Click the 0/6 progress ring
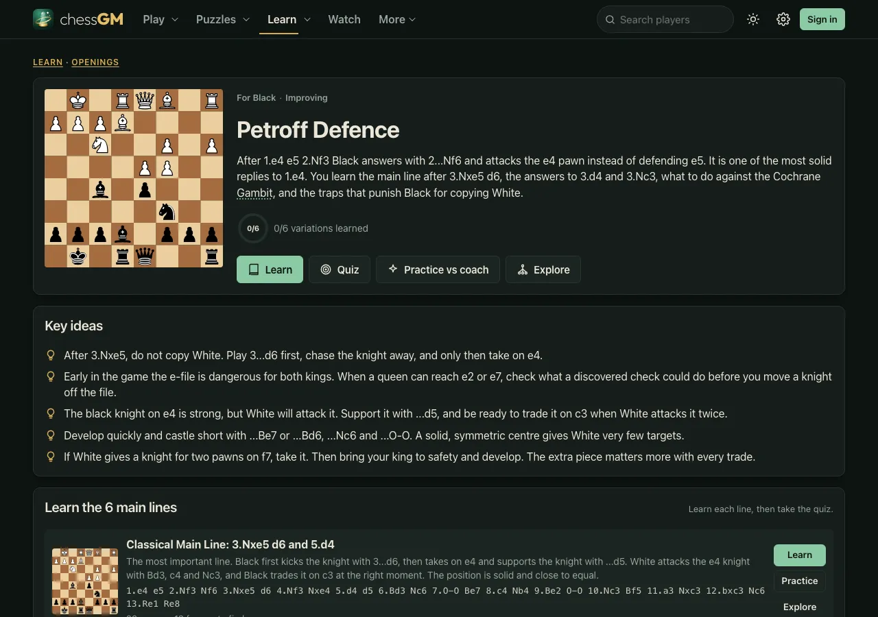 click(x=253, y=228)
